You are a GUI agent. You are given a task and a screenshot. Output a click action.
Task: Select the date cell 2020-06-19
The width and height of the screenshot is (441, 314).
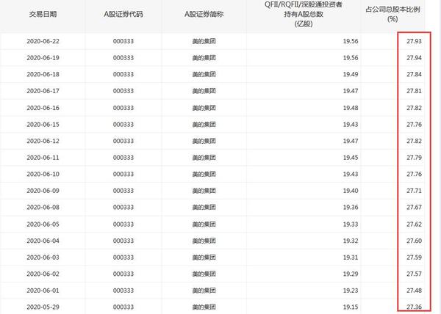pyautogui.click(x=43, y=58)
